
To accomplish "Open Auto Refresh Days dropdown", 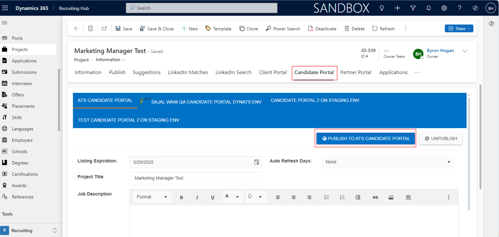I will coord(388,162).
